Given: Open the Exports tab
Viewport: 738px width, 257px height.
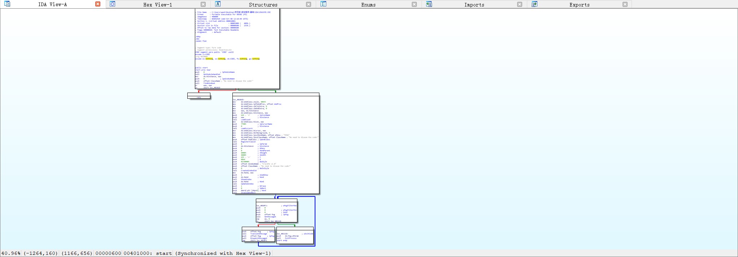Looking at the screenshot, I should point(579,5).
